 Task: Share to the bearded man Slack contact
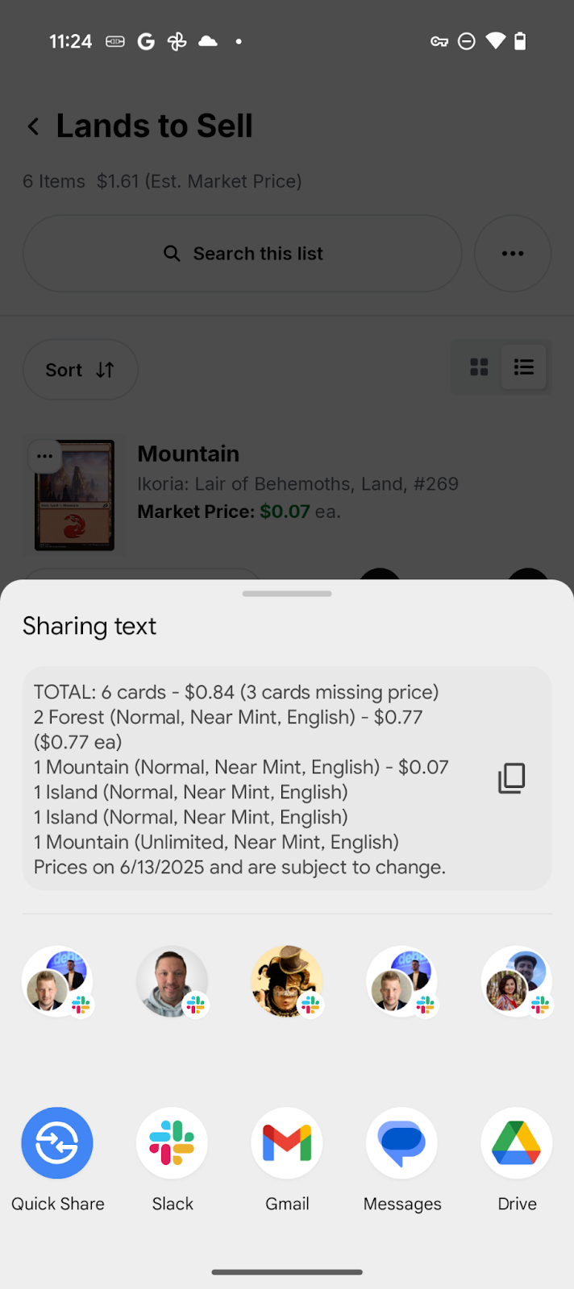(x=172, y=981)
